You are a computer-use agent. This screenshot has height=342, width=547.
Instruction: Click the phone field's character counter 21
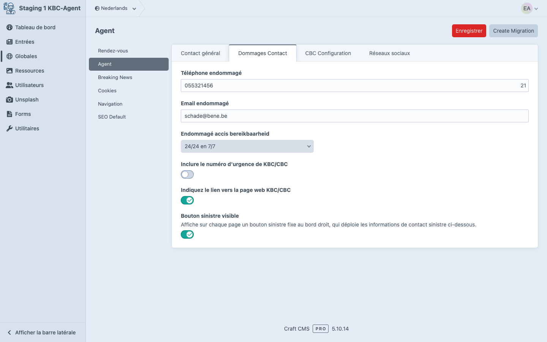click(x=523, y=85)
